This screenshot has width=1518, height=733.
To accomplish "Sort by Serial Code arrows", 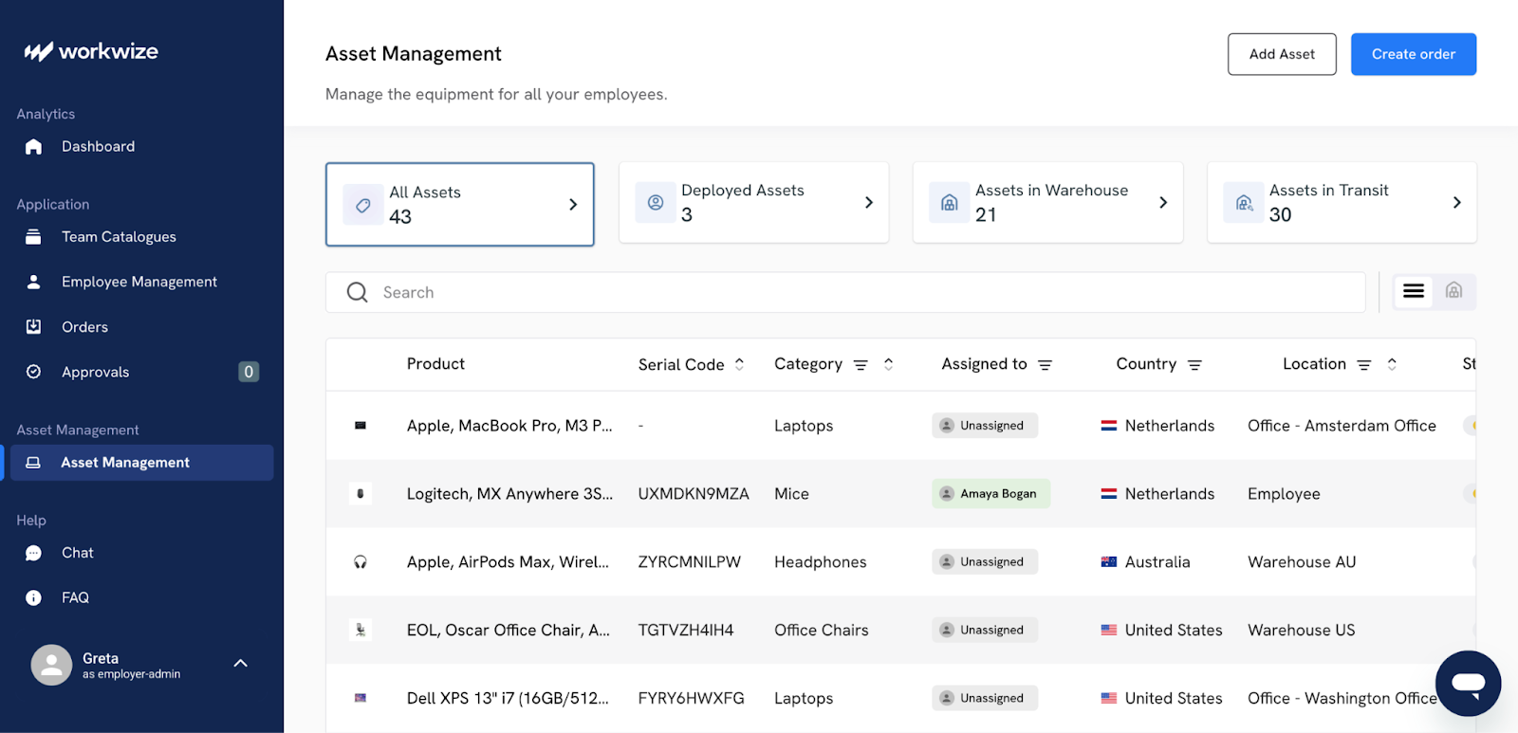I will click(739, 364).
